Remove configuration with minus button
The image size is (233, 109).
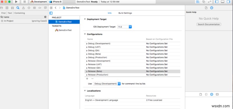[92, 79]
